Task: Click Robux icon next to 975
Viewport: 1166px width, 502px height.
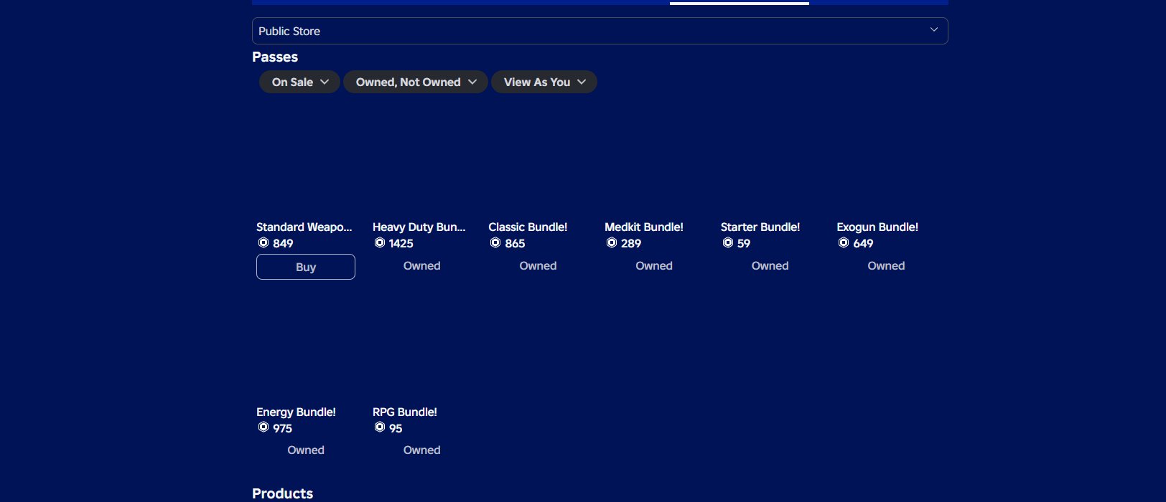Action: click(x=263, y=427)
